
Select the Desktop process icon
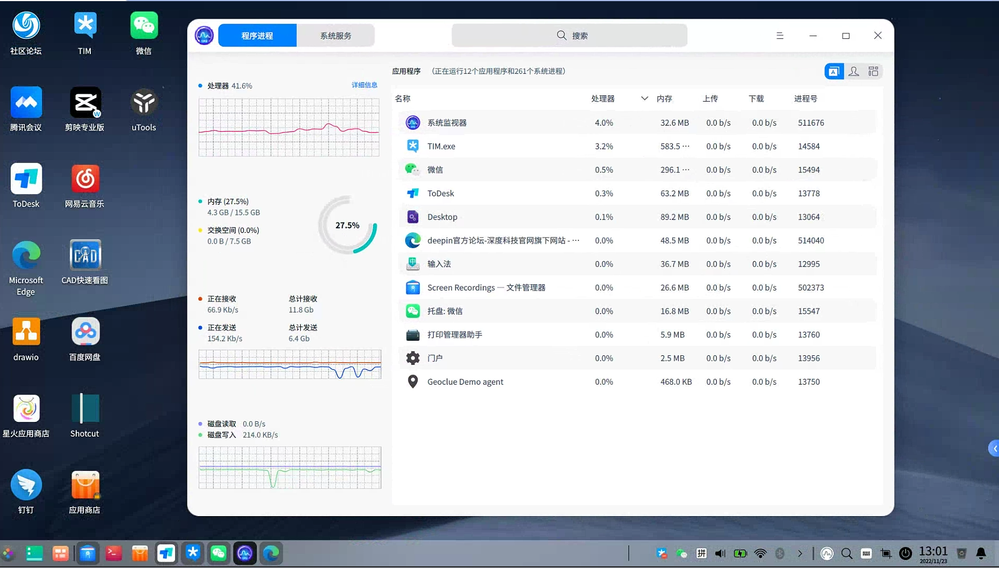coord(413,217)
